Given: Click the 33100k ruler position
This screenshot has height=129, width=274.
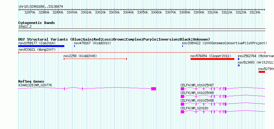Looking at the screenshot, I should coord(213,13).
